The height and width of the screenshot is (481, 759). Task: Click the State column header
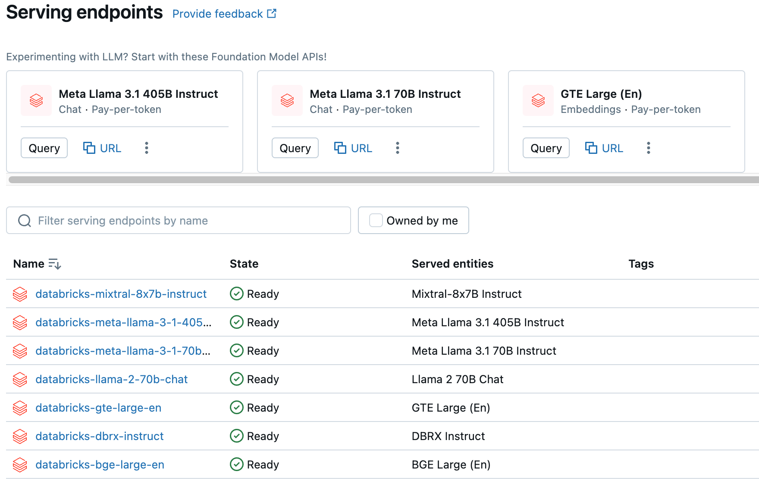click(x=244, y=264)
